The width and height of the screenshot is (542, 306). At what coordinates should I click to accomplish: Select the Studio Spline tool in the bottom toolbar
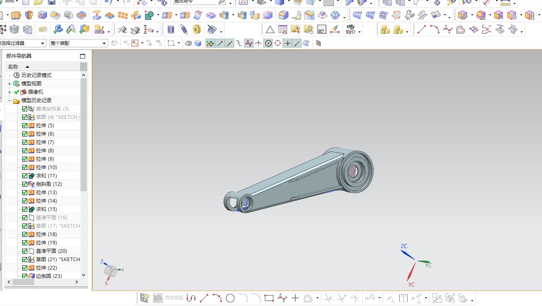[x=282, y=298]
